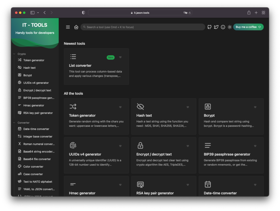
Task: Click Hmac generator sidebar icon
Action: [x=20, y=105]
